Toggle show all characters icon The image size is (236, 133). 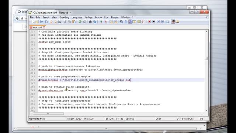pyautogui.click(x=126, y=22)
